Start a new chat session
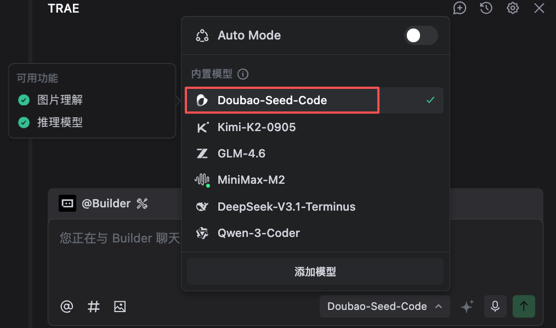This screenshot has width=556, height=328. pyautogui.click(x=459, y=8)
